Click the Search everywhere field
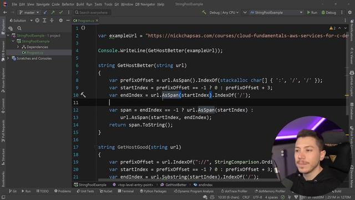 [x=93, y=12]
